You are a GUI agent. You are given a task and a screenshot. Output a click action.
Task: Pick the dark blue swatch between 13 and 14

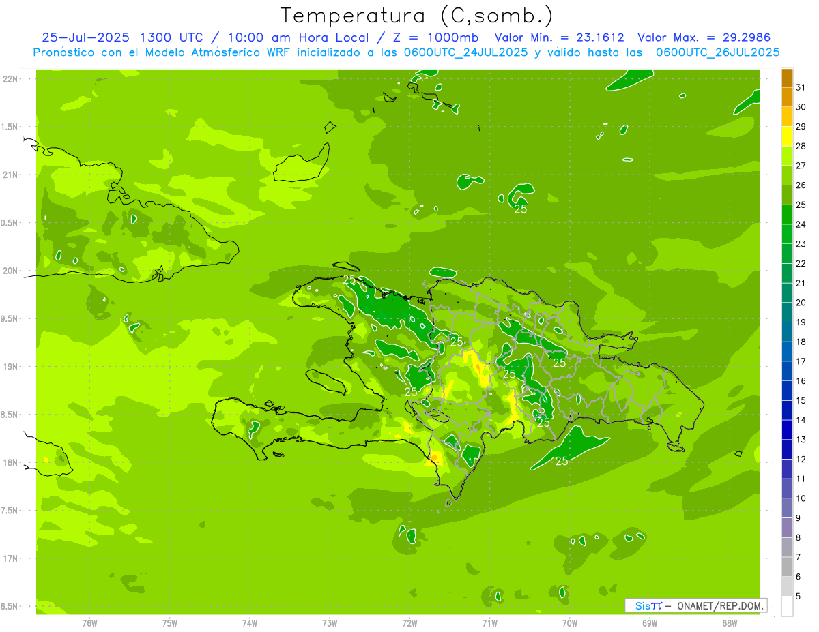(787, 430)
